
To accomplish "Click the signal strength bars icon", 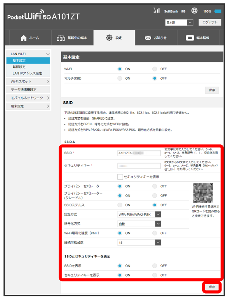I will (157, 11).
